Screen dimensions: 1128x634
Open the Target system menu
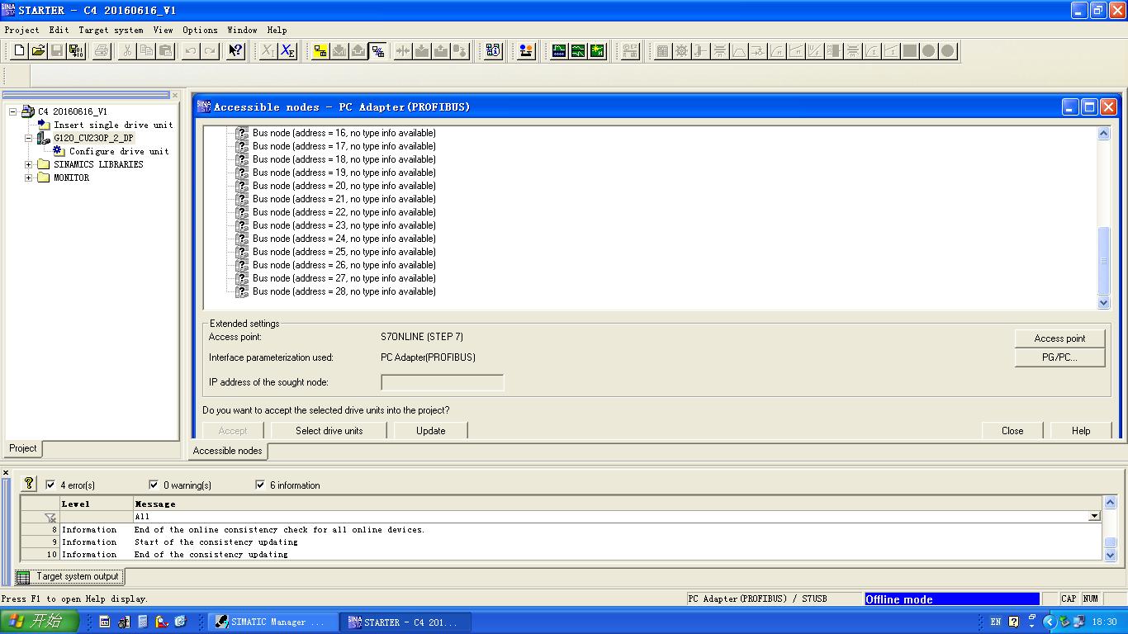tap(111, 30)
